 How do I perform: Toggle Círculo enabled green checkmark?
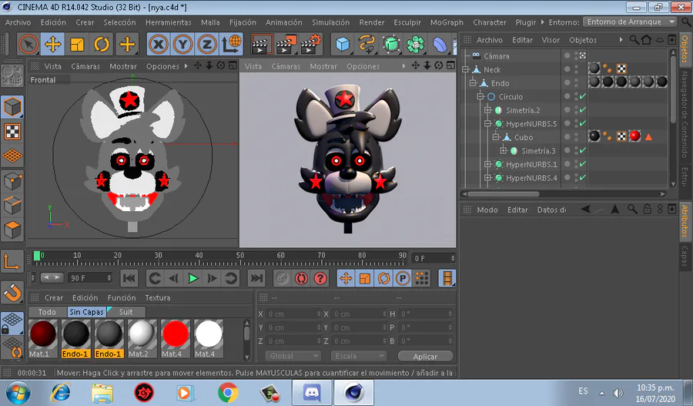(x=583, y=96)
